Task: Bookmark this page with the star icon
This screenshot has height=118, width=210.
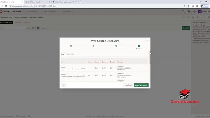Action: (x=188, y=6)
